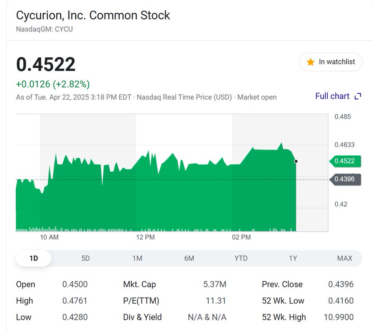The image size is (372, 331).
Task: Click the gray 0.4396 previous close tag
Action: [345, 180]
